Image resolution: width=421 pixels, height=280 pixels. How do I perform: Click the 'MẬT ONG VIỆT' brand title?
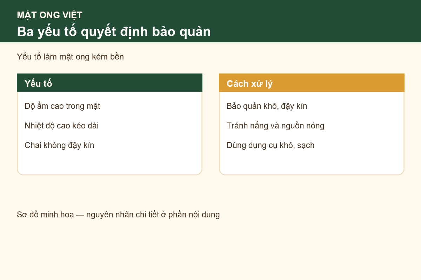tap(49, 15)
